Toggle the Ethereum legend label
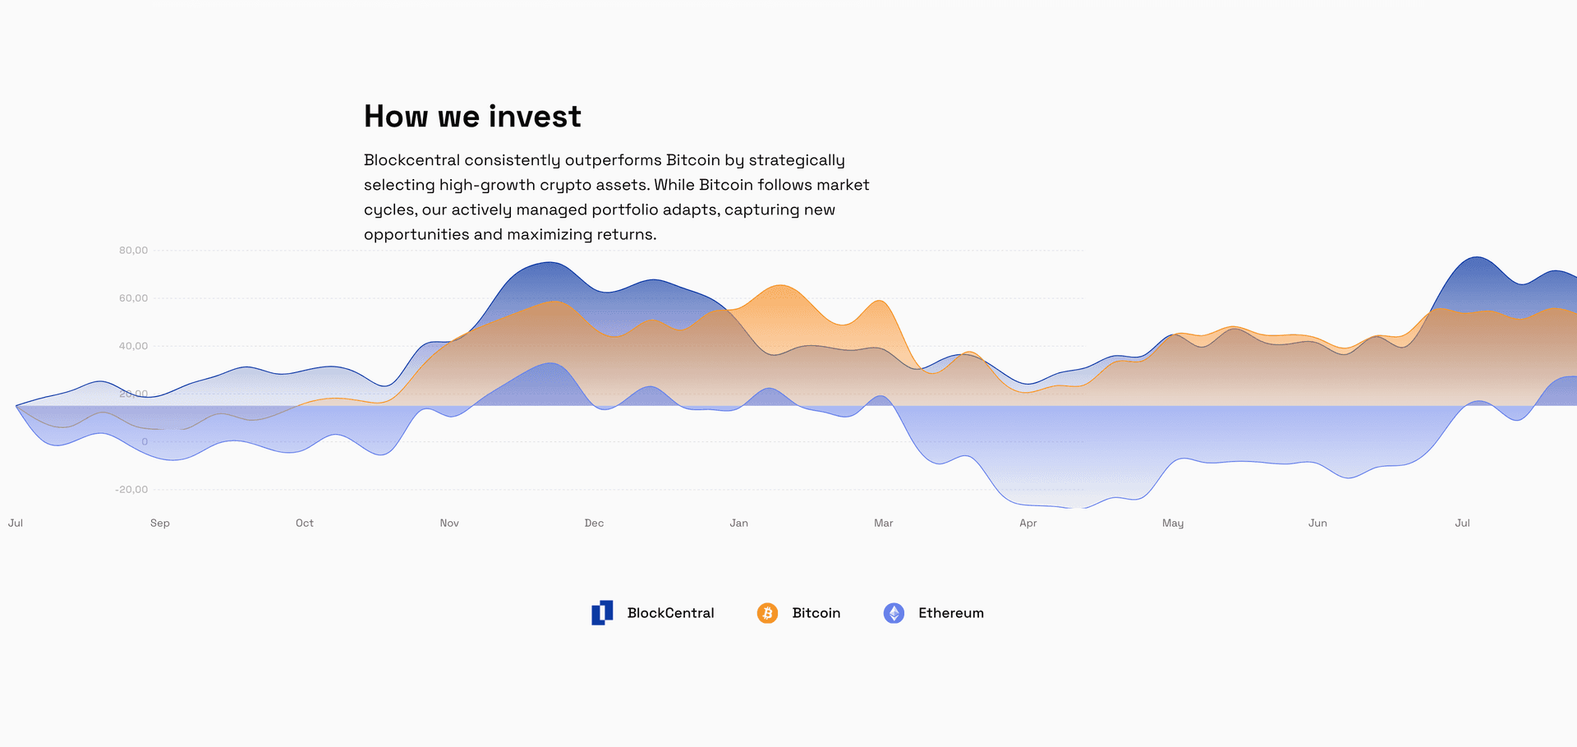The width and height of the screenshot is (1577, 747). point(951,613)
